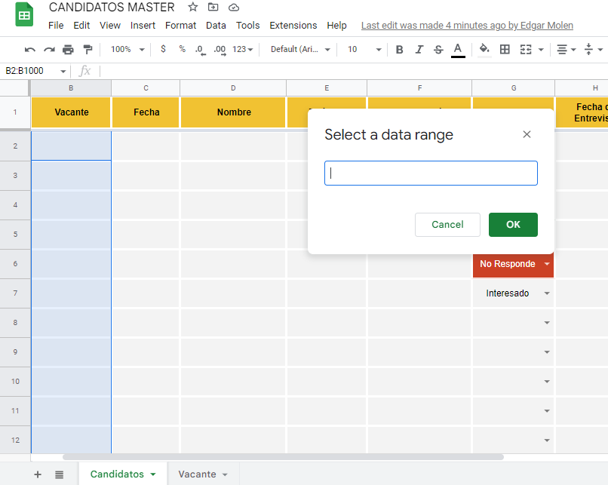Viewport: 608px width, 485px height.
Task: Open the font family dropdown
Action: [x=300, y=50]
